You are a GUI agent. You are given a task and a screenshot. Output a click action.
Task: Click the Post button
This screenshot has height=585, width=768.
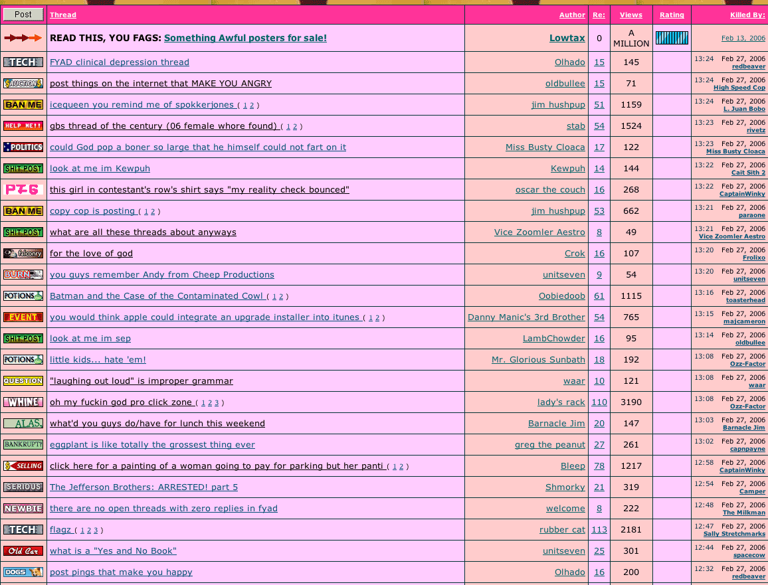click(x=23, y=15)
